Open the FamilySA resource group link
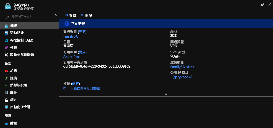Image resolution: width=273 pixels, height=128 pixels. (70, 37)
